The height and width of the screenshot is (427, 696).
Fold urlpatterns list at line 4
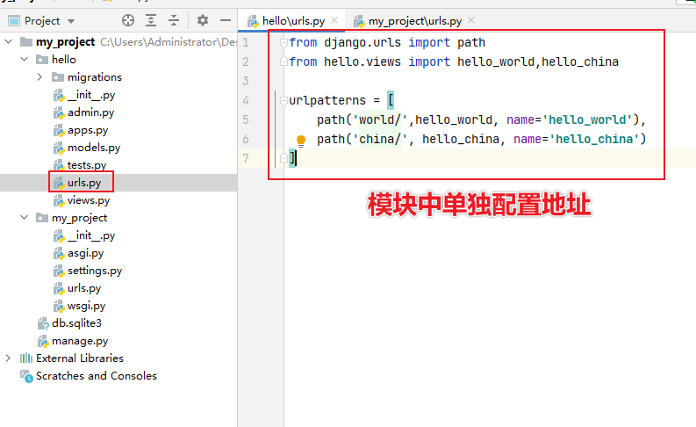[x=283, y=101]
